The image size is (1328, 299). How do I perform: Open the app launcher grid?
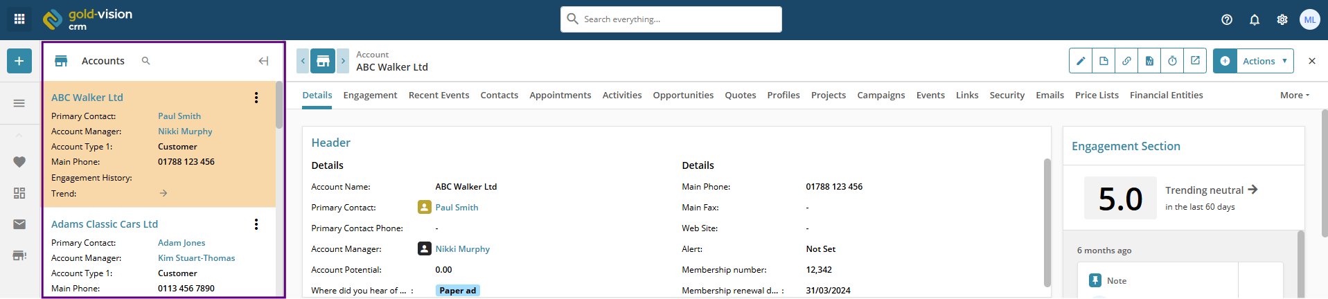pos(19,19)
